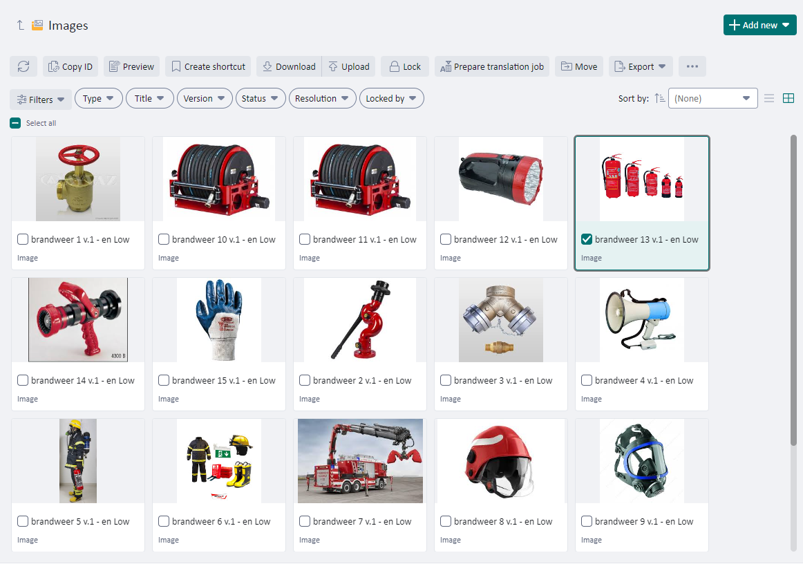Click the Download button
This screenshot has height=564, width=803.
tap(289, 66)
